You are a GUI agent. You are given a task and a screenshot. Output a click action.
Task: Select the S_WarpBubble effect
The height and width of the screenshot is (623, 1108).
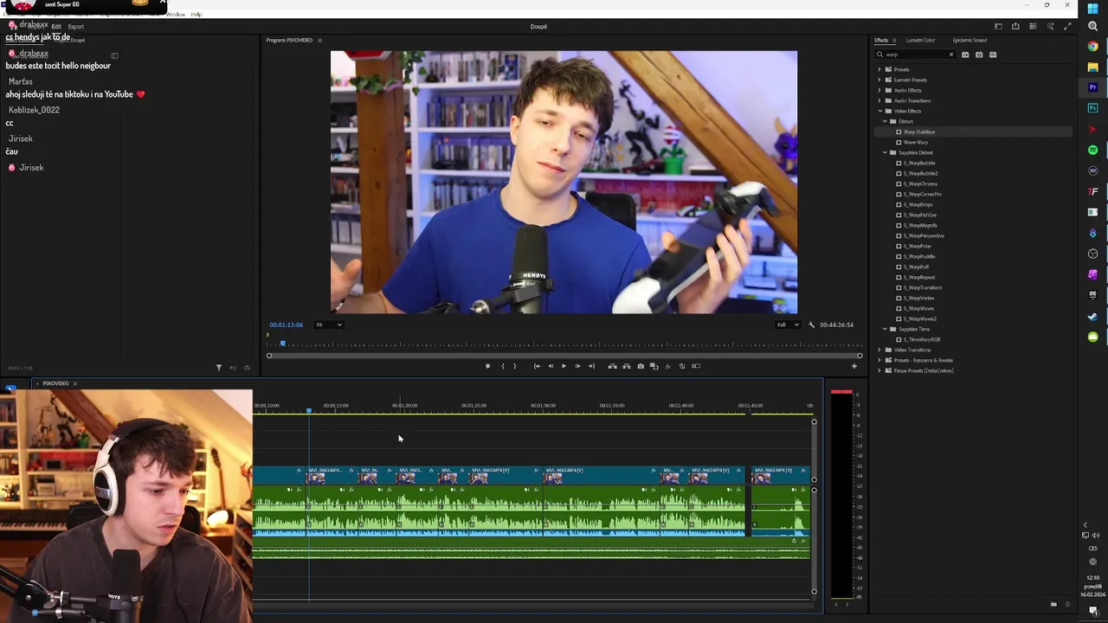click(x=919, y=163)
